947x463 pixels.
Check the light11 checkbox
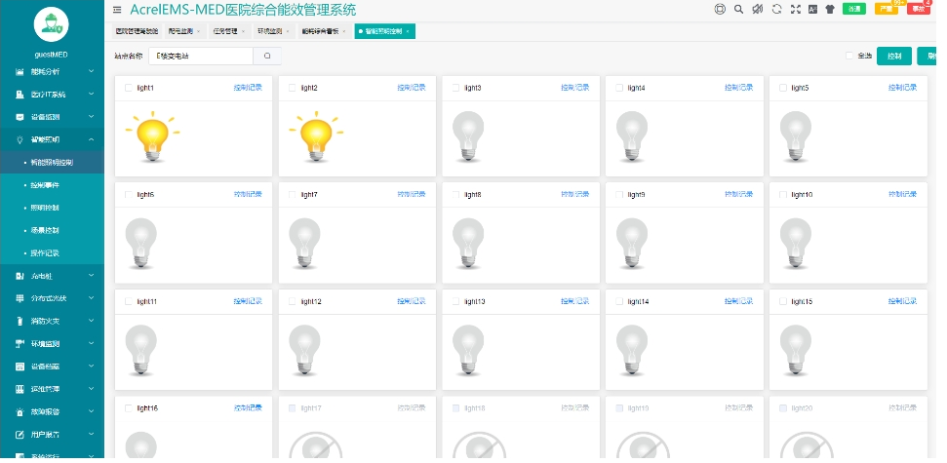(128, 302)
